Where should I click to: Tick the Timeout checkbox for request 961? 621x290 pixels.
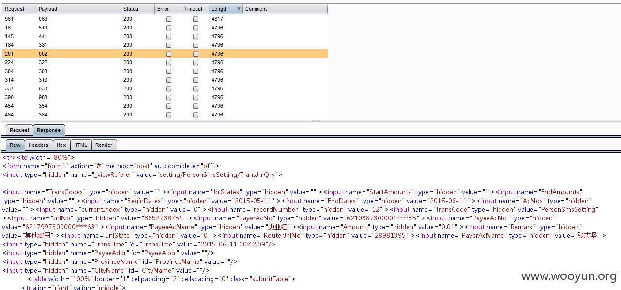pos(196,19)
